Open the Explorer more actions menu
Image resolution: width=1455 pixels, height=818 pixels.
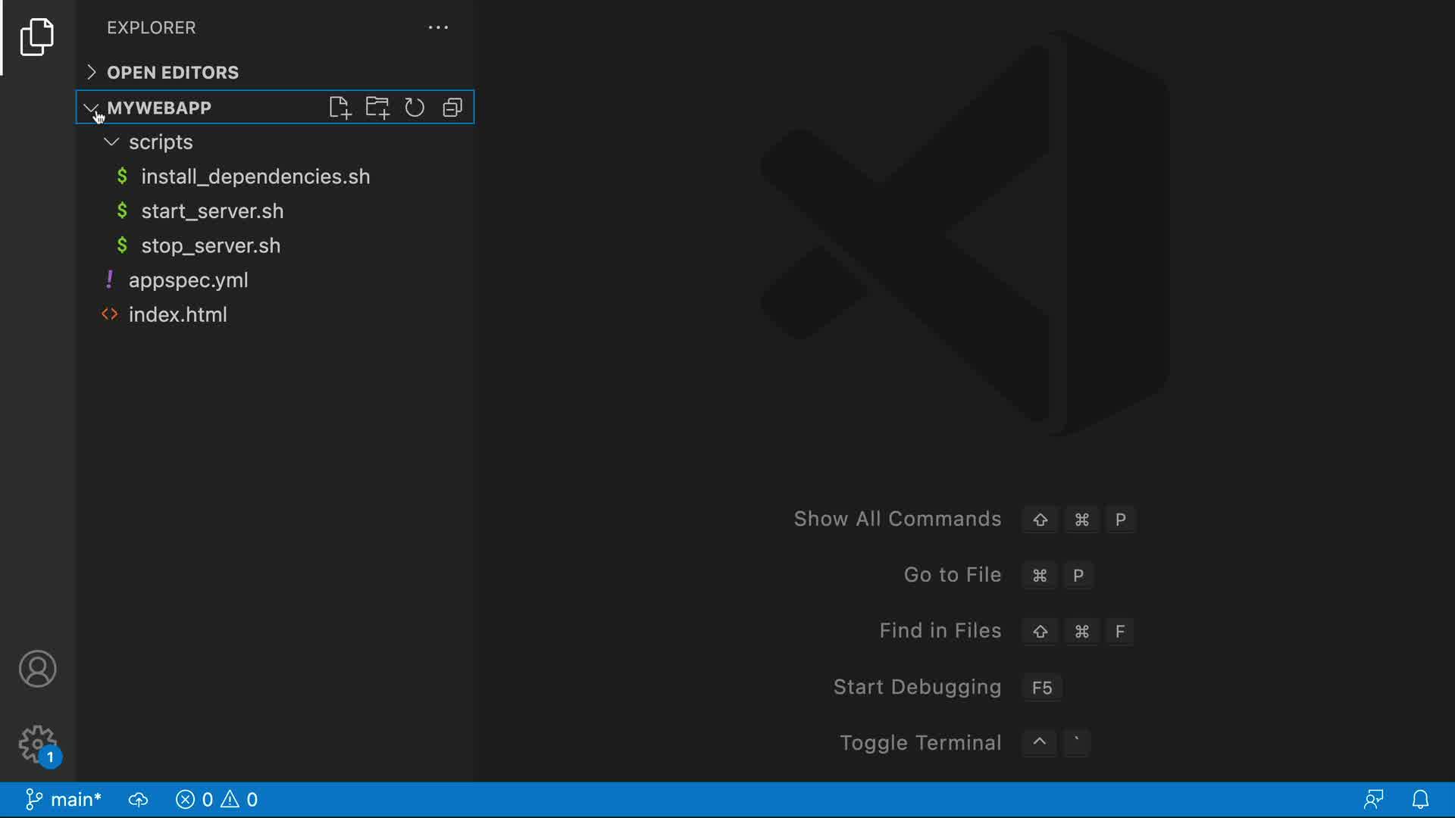pyautogui.click(x=438, y=27)
